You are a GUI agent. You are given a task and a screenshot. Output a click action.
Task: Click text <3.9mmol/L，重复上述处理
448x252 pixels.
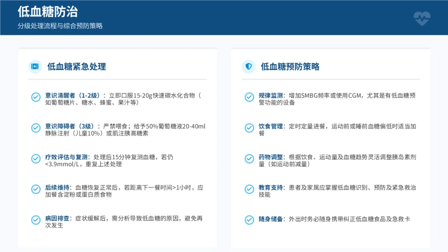[x=83, y=164]
